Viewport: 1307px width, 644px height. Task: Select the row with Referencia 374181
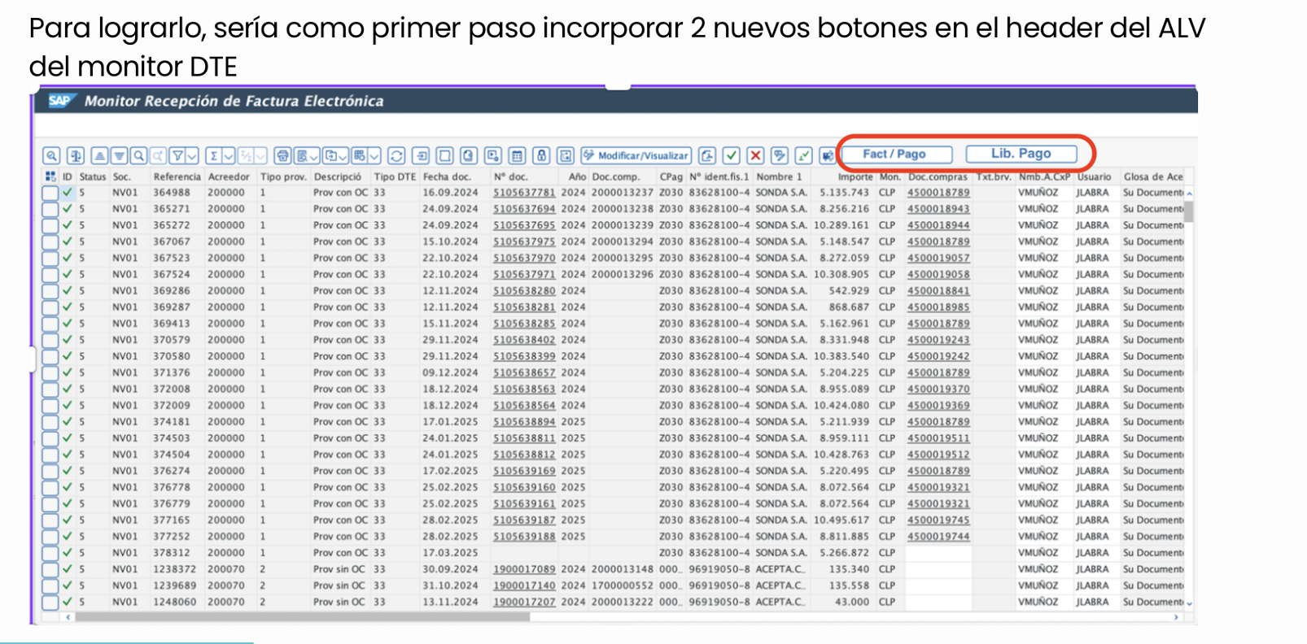[x=50, y=421]
